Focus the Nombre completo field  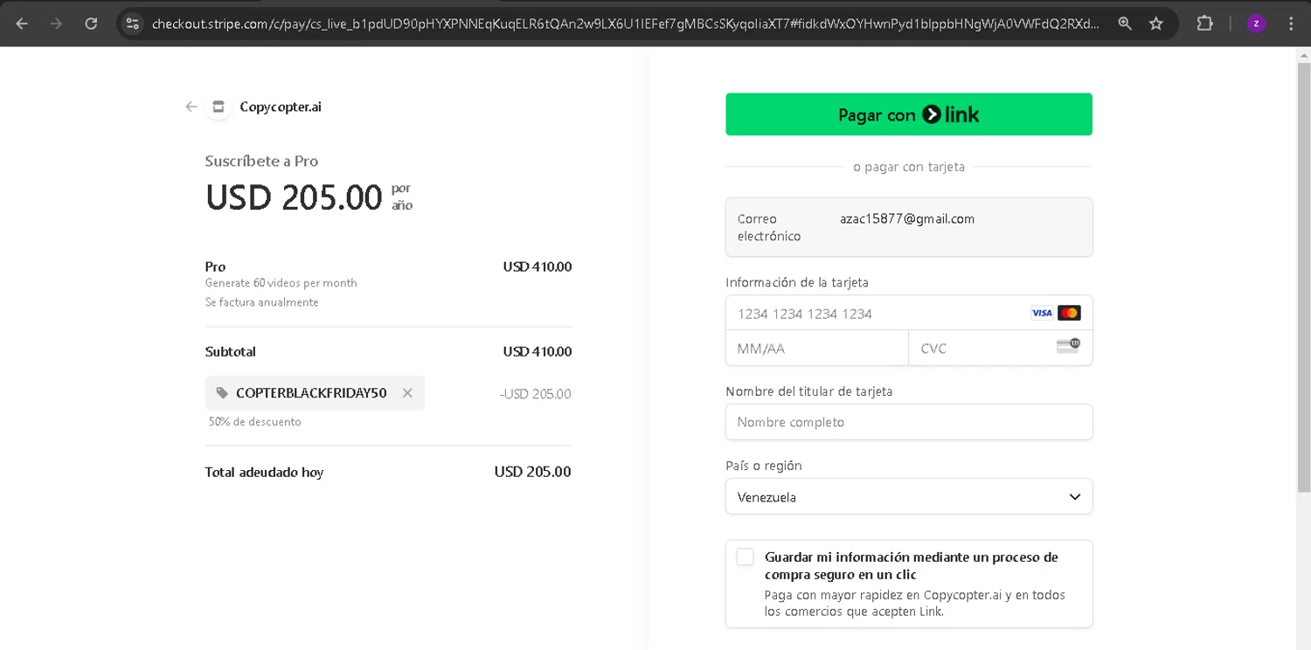[x=909, y=422]
